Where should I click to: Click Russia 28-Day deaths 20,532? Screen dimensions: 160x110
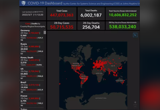[24, 49]
